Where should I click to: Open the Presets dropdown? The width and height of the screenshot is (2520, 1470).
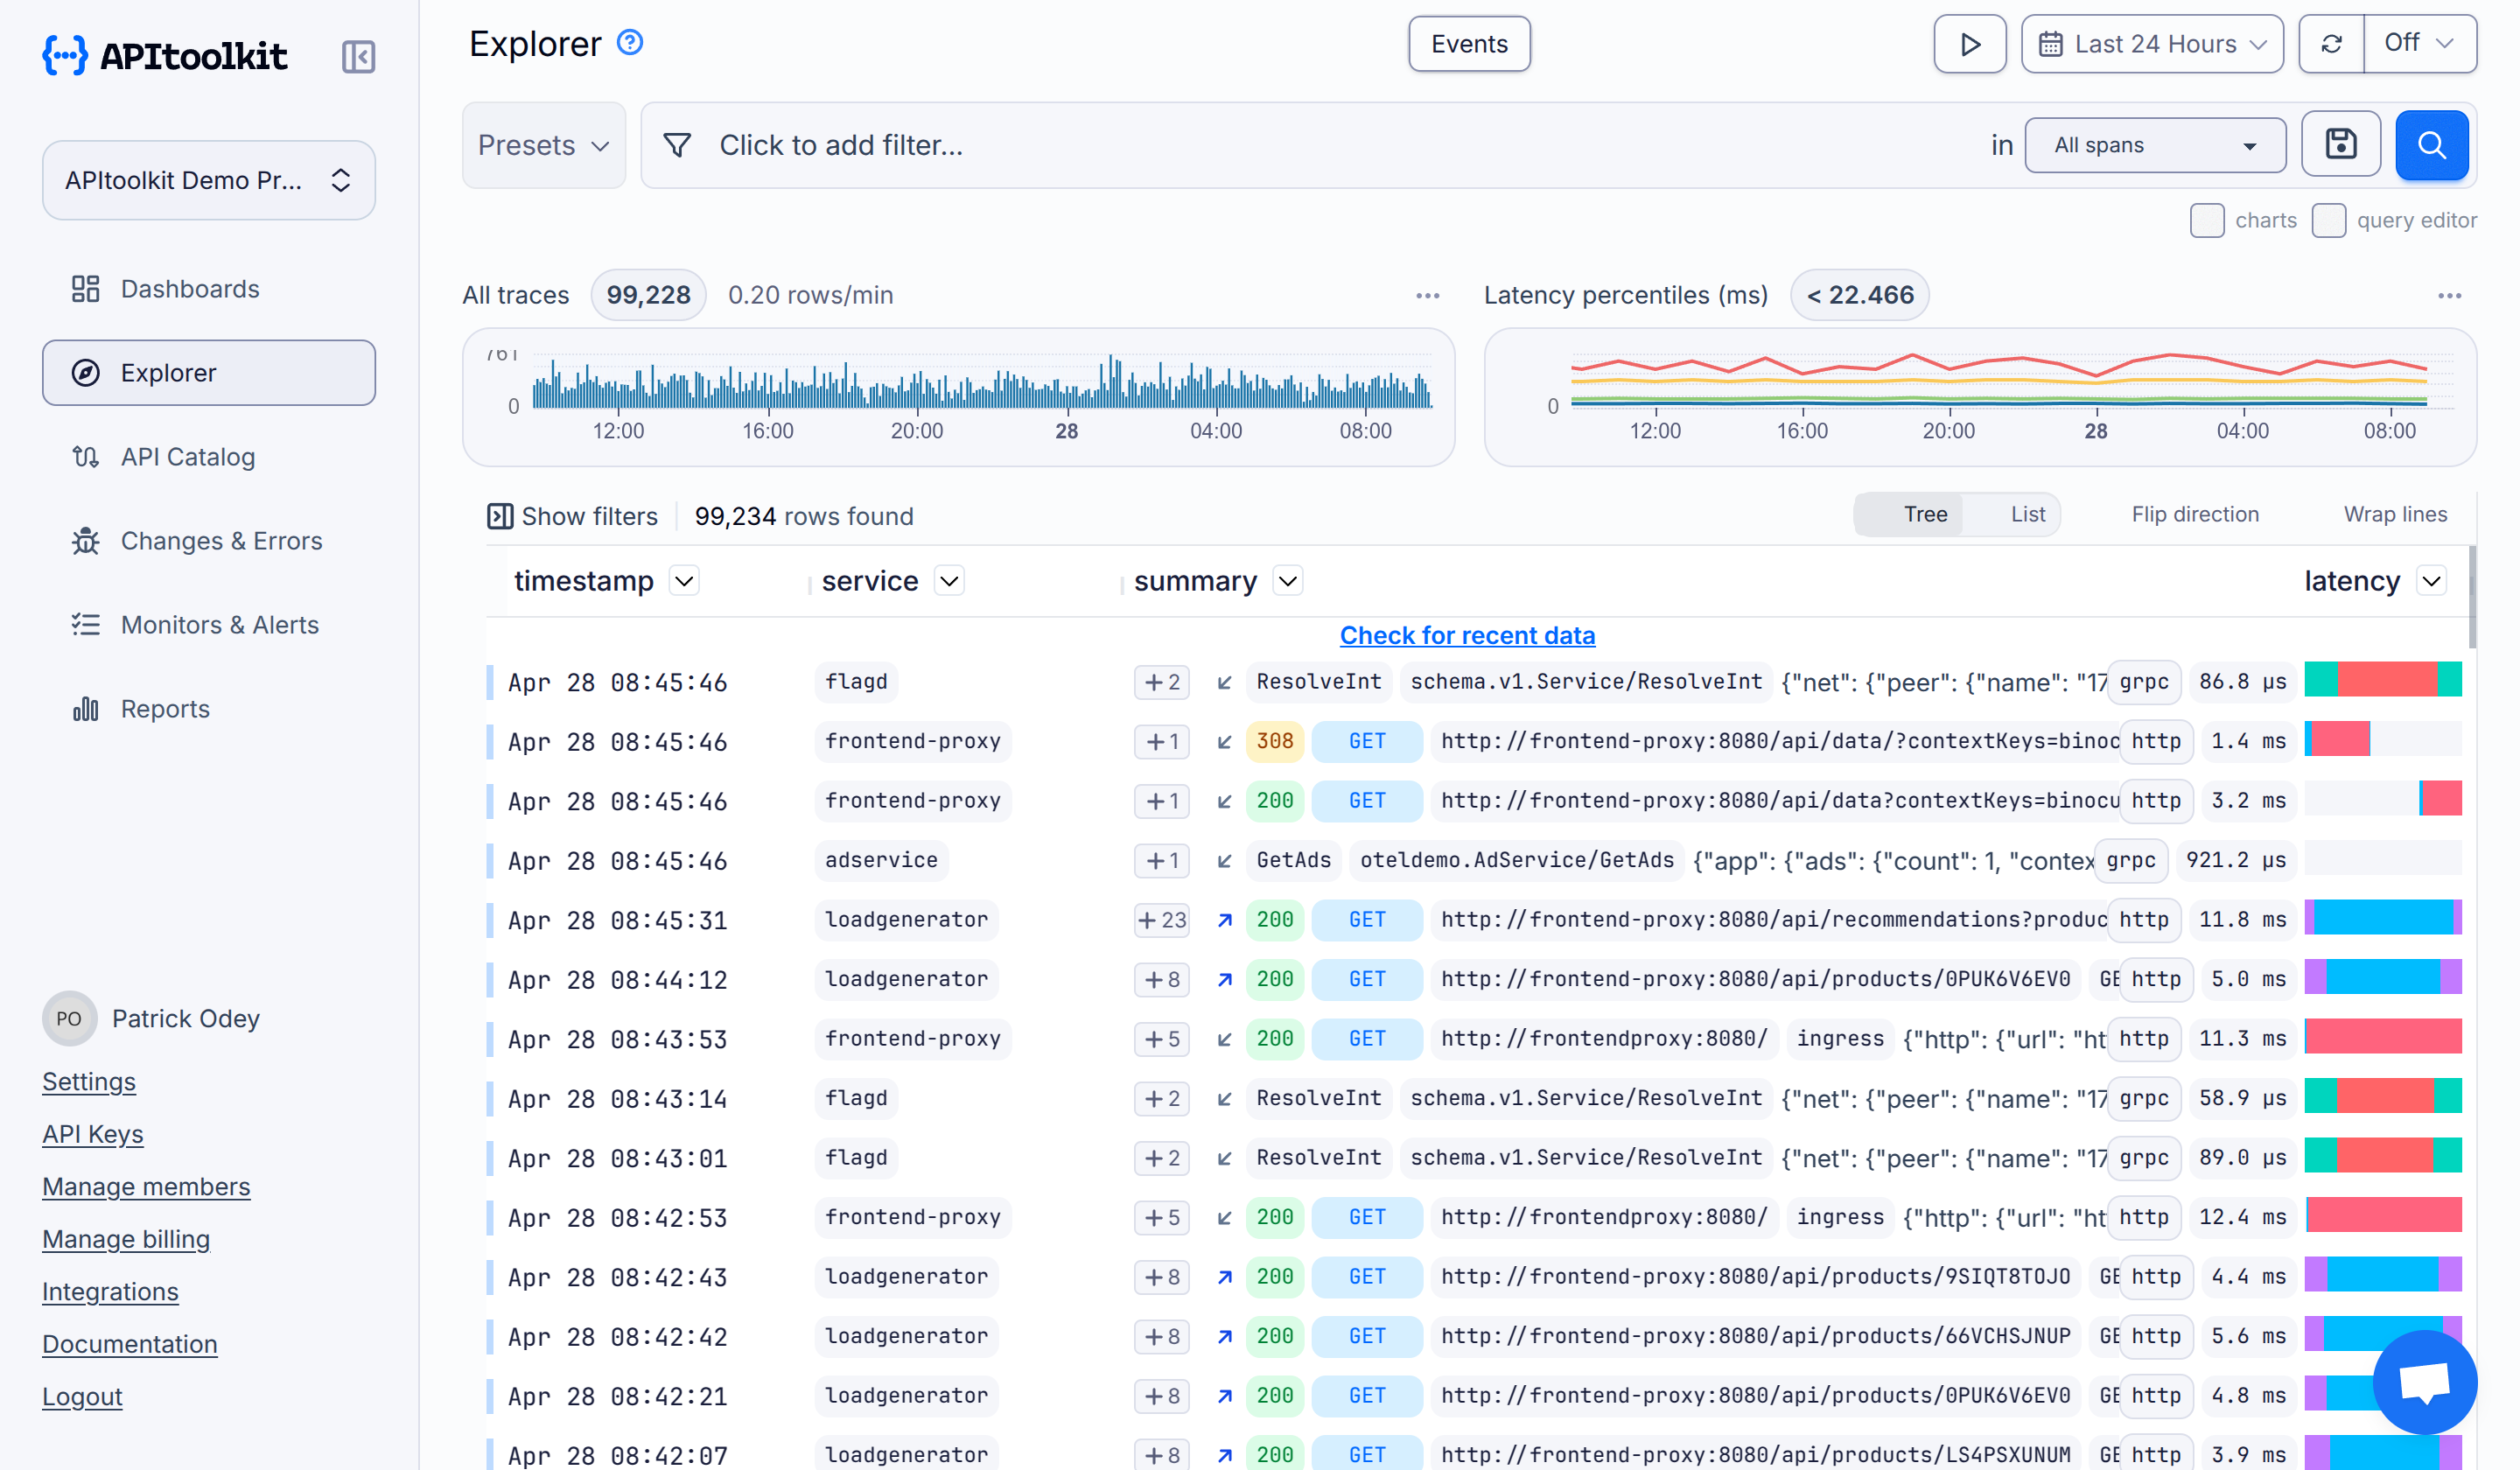pos(544,145)
